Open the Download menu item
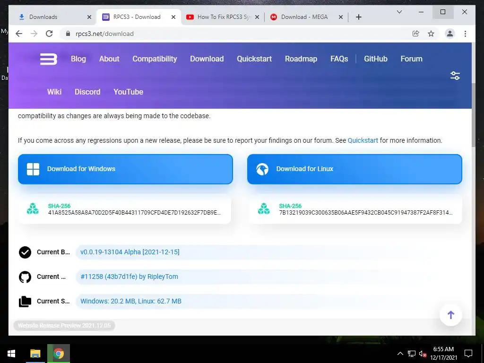This screenshot has width=484, height=363. point(207,59)
